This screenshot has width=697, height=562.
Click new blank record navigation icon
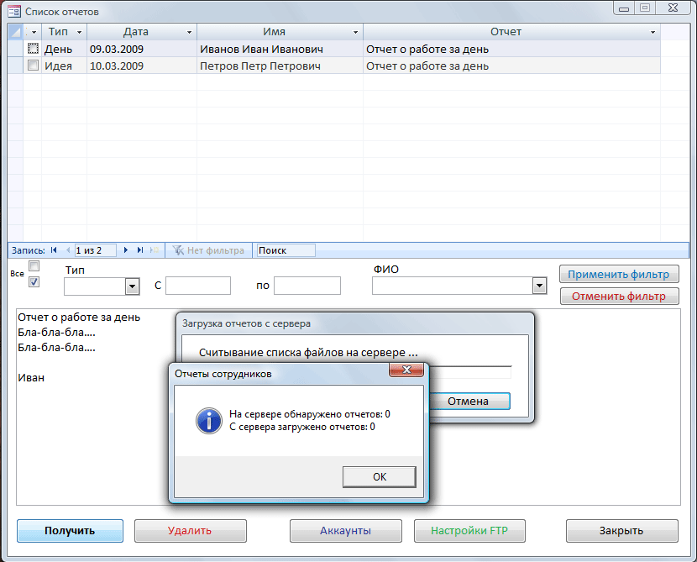coord(155,250)
